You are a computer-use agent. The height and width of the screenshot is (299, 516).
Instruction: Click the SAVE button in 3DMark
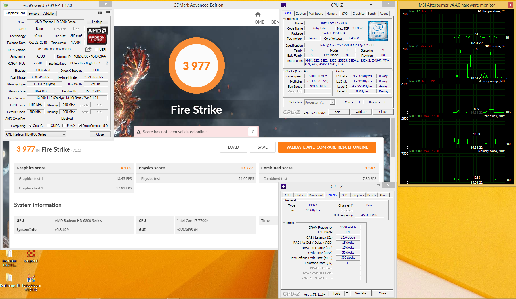tap(263, 147)
